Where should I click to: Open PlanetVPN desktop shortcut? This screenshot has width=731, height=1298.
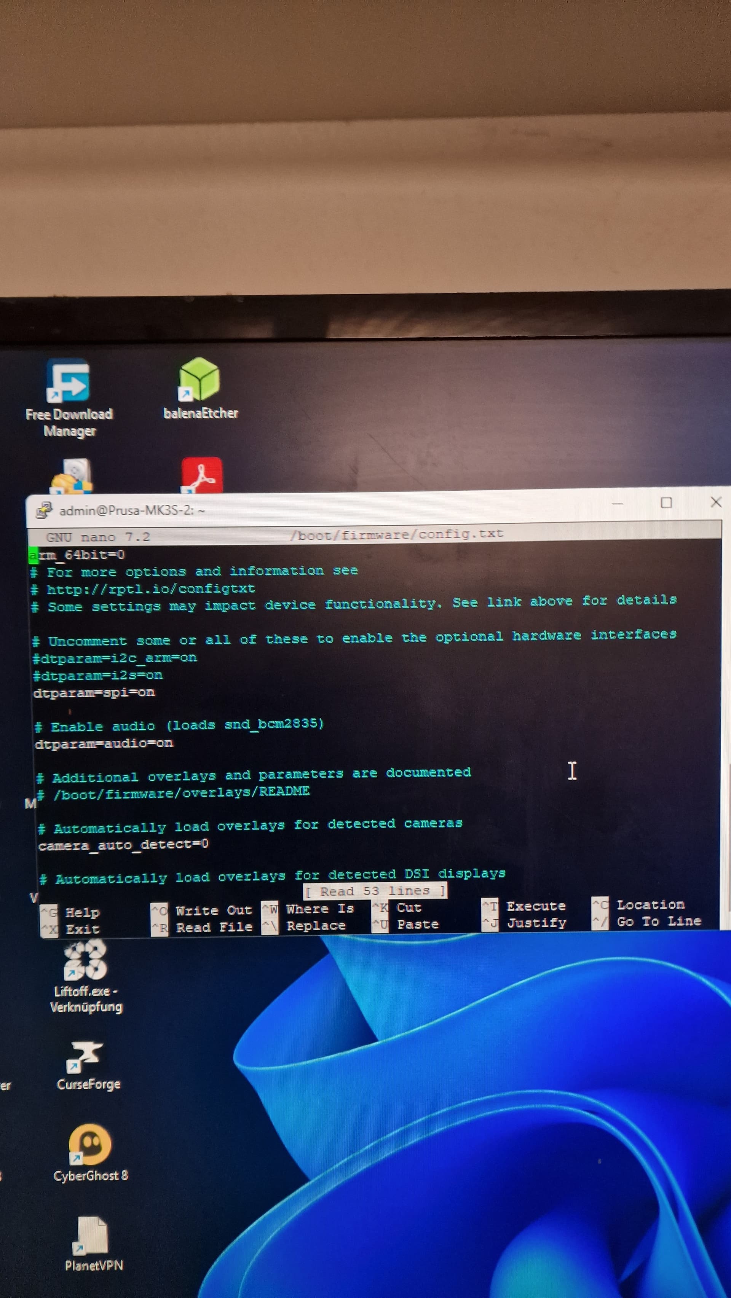(92, 1236)
